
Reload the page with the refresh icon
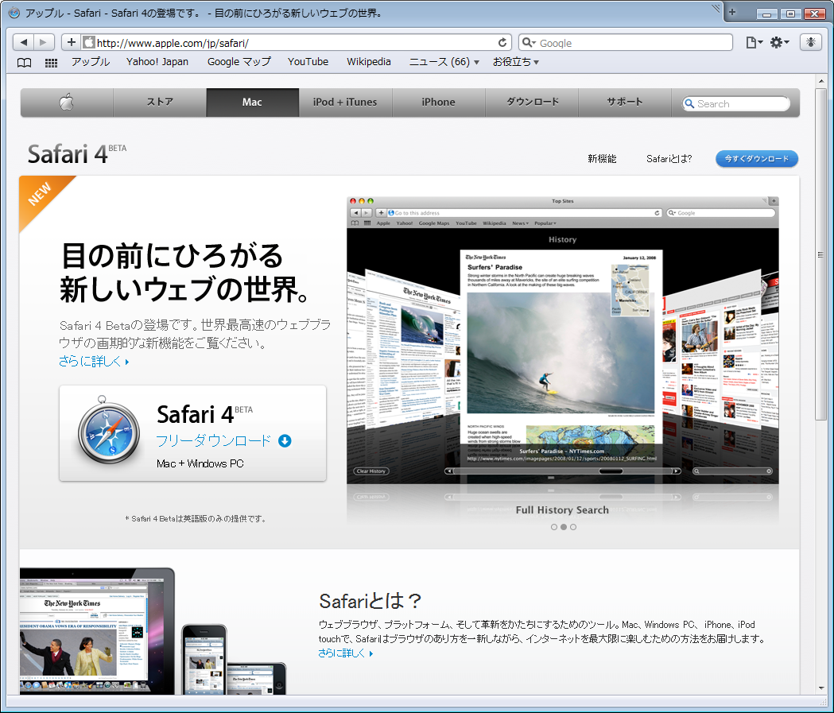click(x=502, y=43)
